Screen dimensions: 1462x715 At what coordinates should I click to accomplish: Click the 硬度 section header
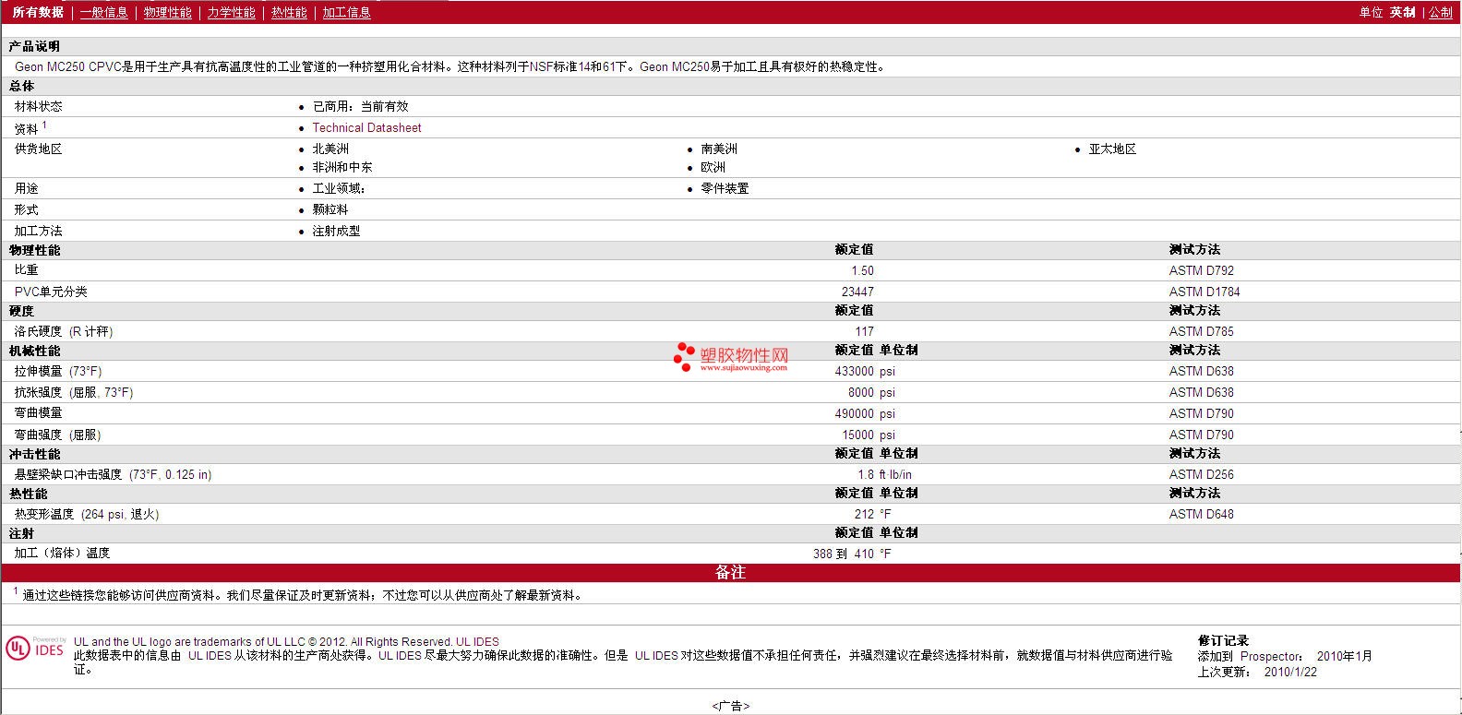click(21, 311)
